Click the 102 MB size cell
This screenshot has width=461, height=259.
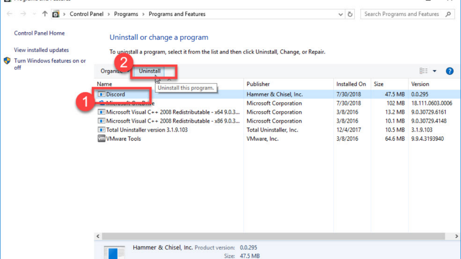(x=396, y=103)
